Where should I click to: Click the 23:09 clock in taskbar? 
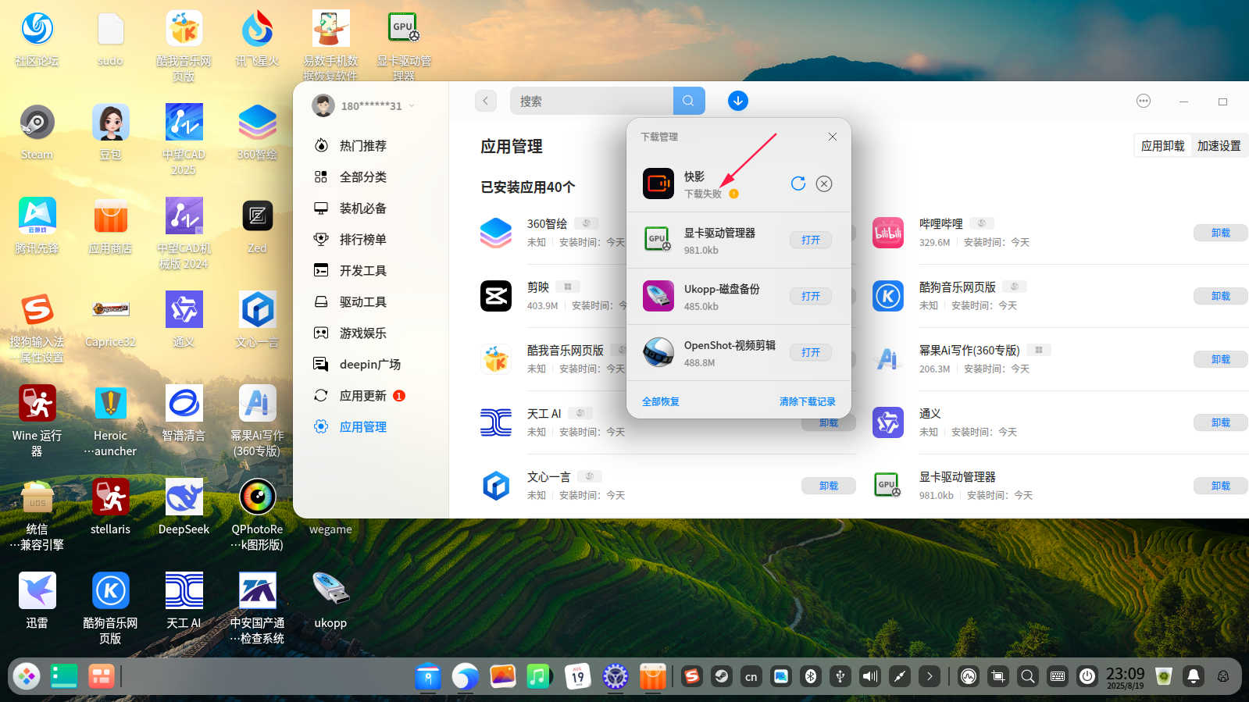[1125, 677]
